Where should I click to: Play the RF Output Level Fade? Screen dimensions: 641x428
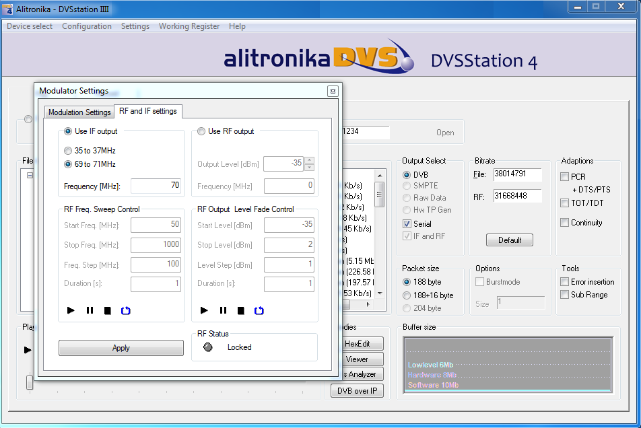click(205, 310)
